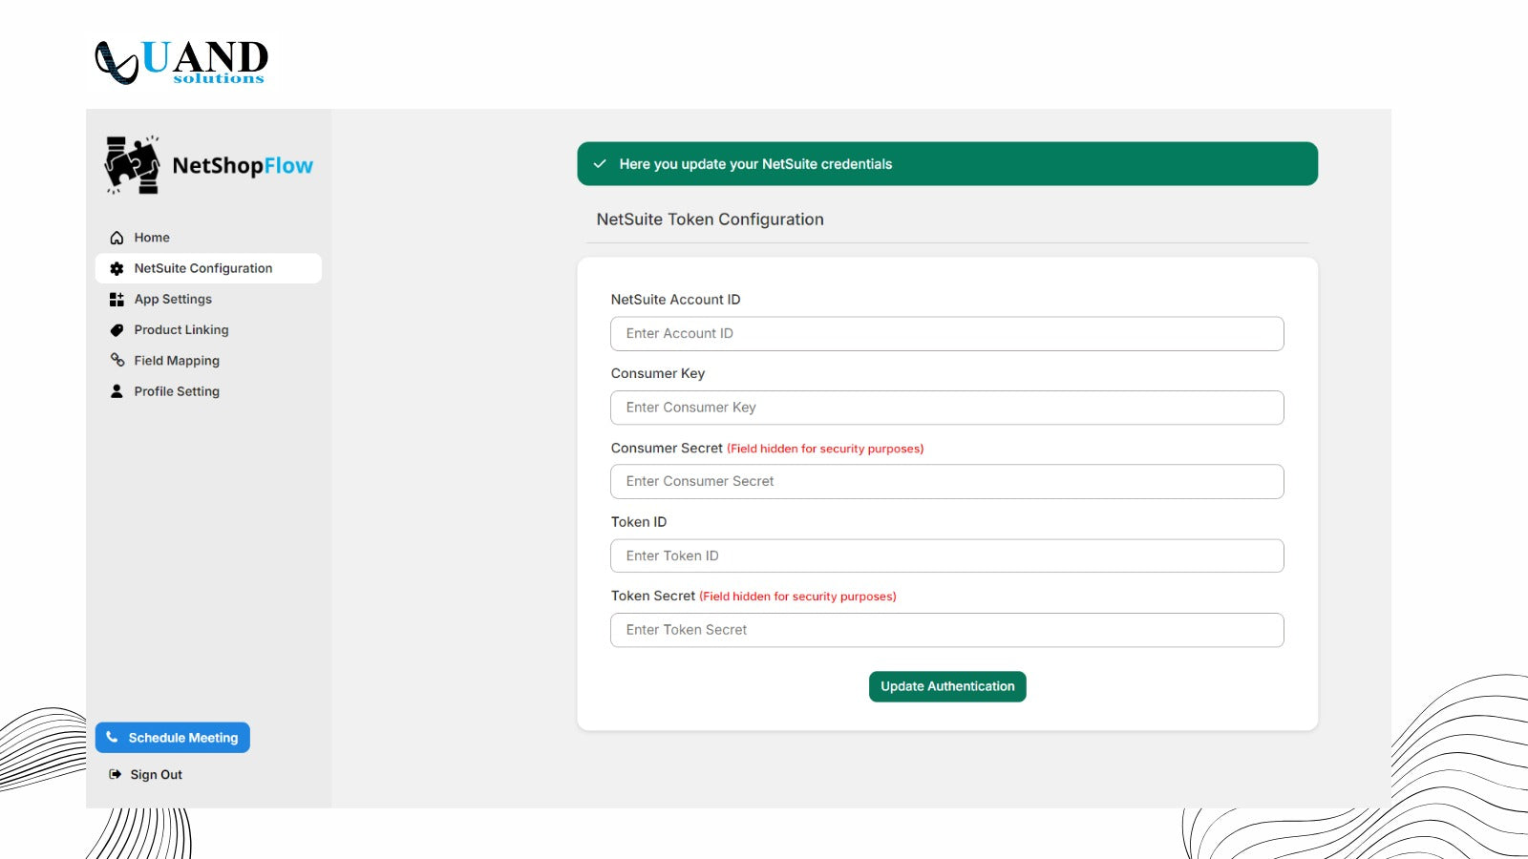Viewport: 1528px width, 859px height.
Task: Click the NetShopFlow puzzle logo
Action: point(134,164)
